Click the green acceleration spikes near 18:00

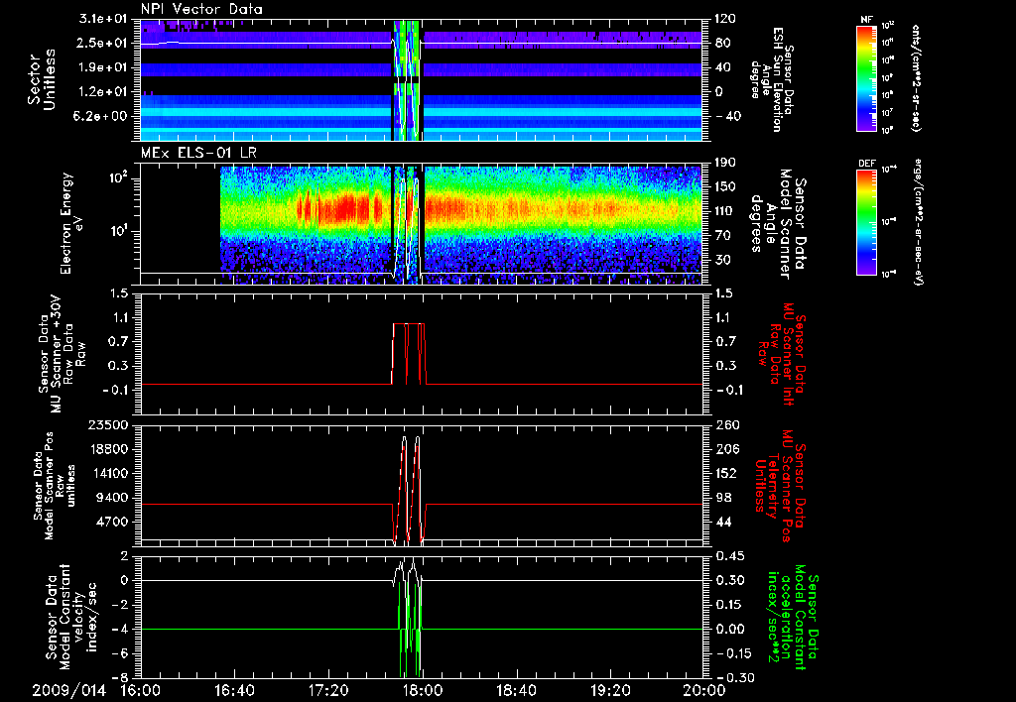(x=410, y=632)
